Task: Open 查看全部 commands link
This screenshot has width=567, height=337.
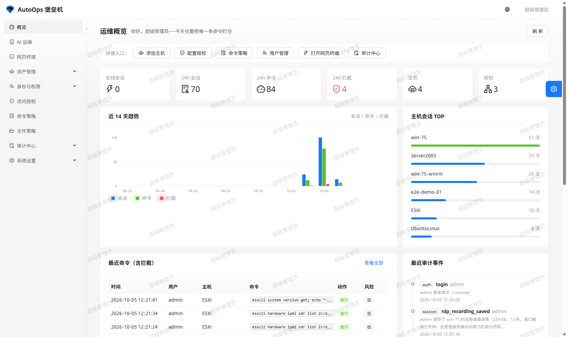Action: [374, 263]
